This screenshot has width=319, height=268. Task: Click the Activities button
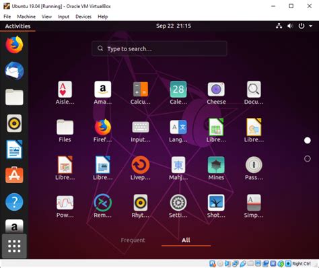pos(17,26)
